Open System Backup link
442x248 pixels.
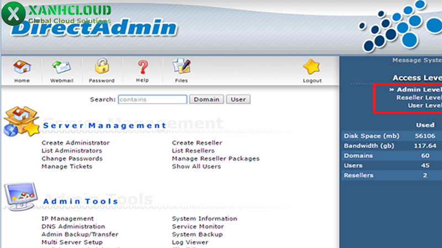197,234
